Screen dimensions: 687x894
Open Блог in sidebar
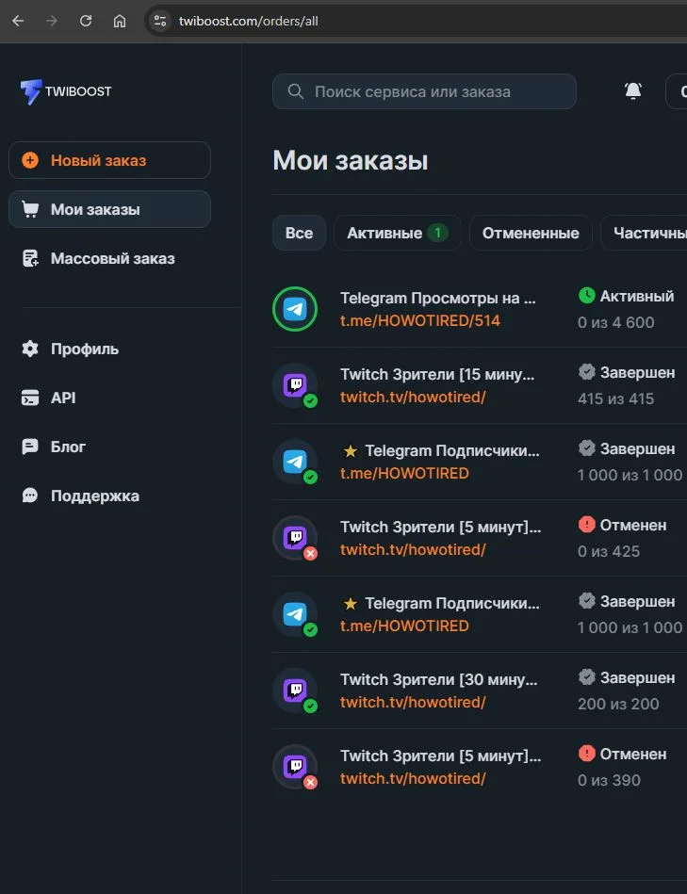click(x=54, y=447)
